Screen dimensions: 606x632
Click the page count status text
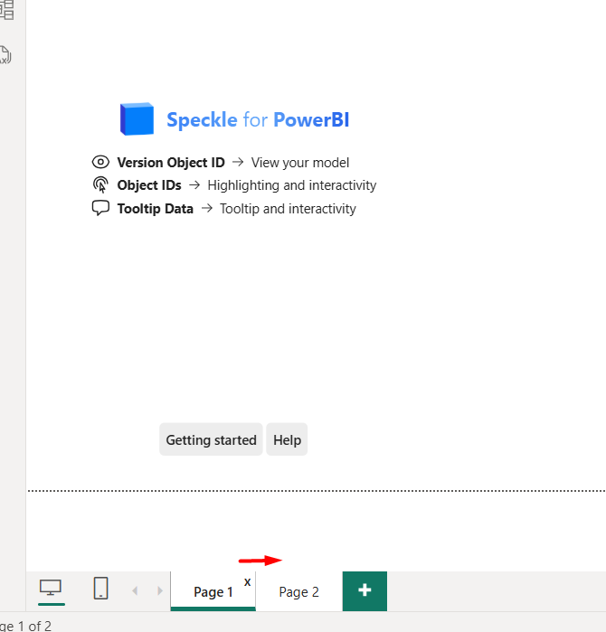25,626
